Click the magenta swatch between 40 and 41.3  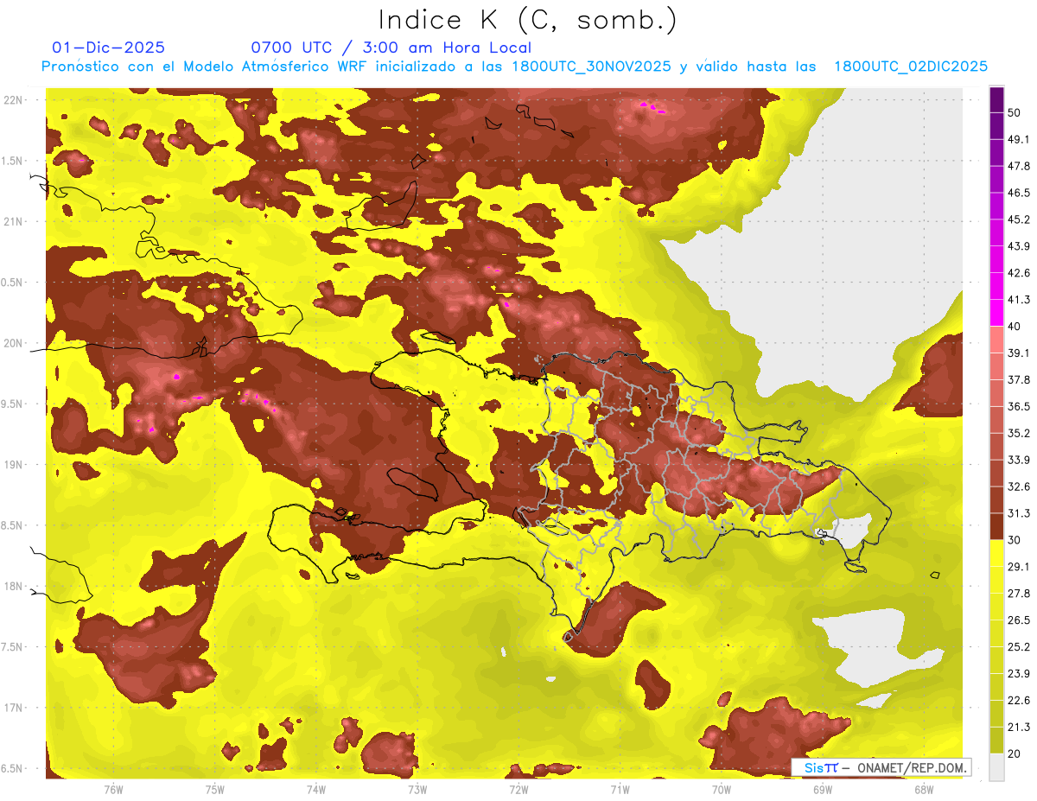point(996,312)
